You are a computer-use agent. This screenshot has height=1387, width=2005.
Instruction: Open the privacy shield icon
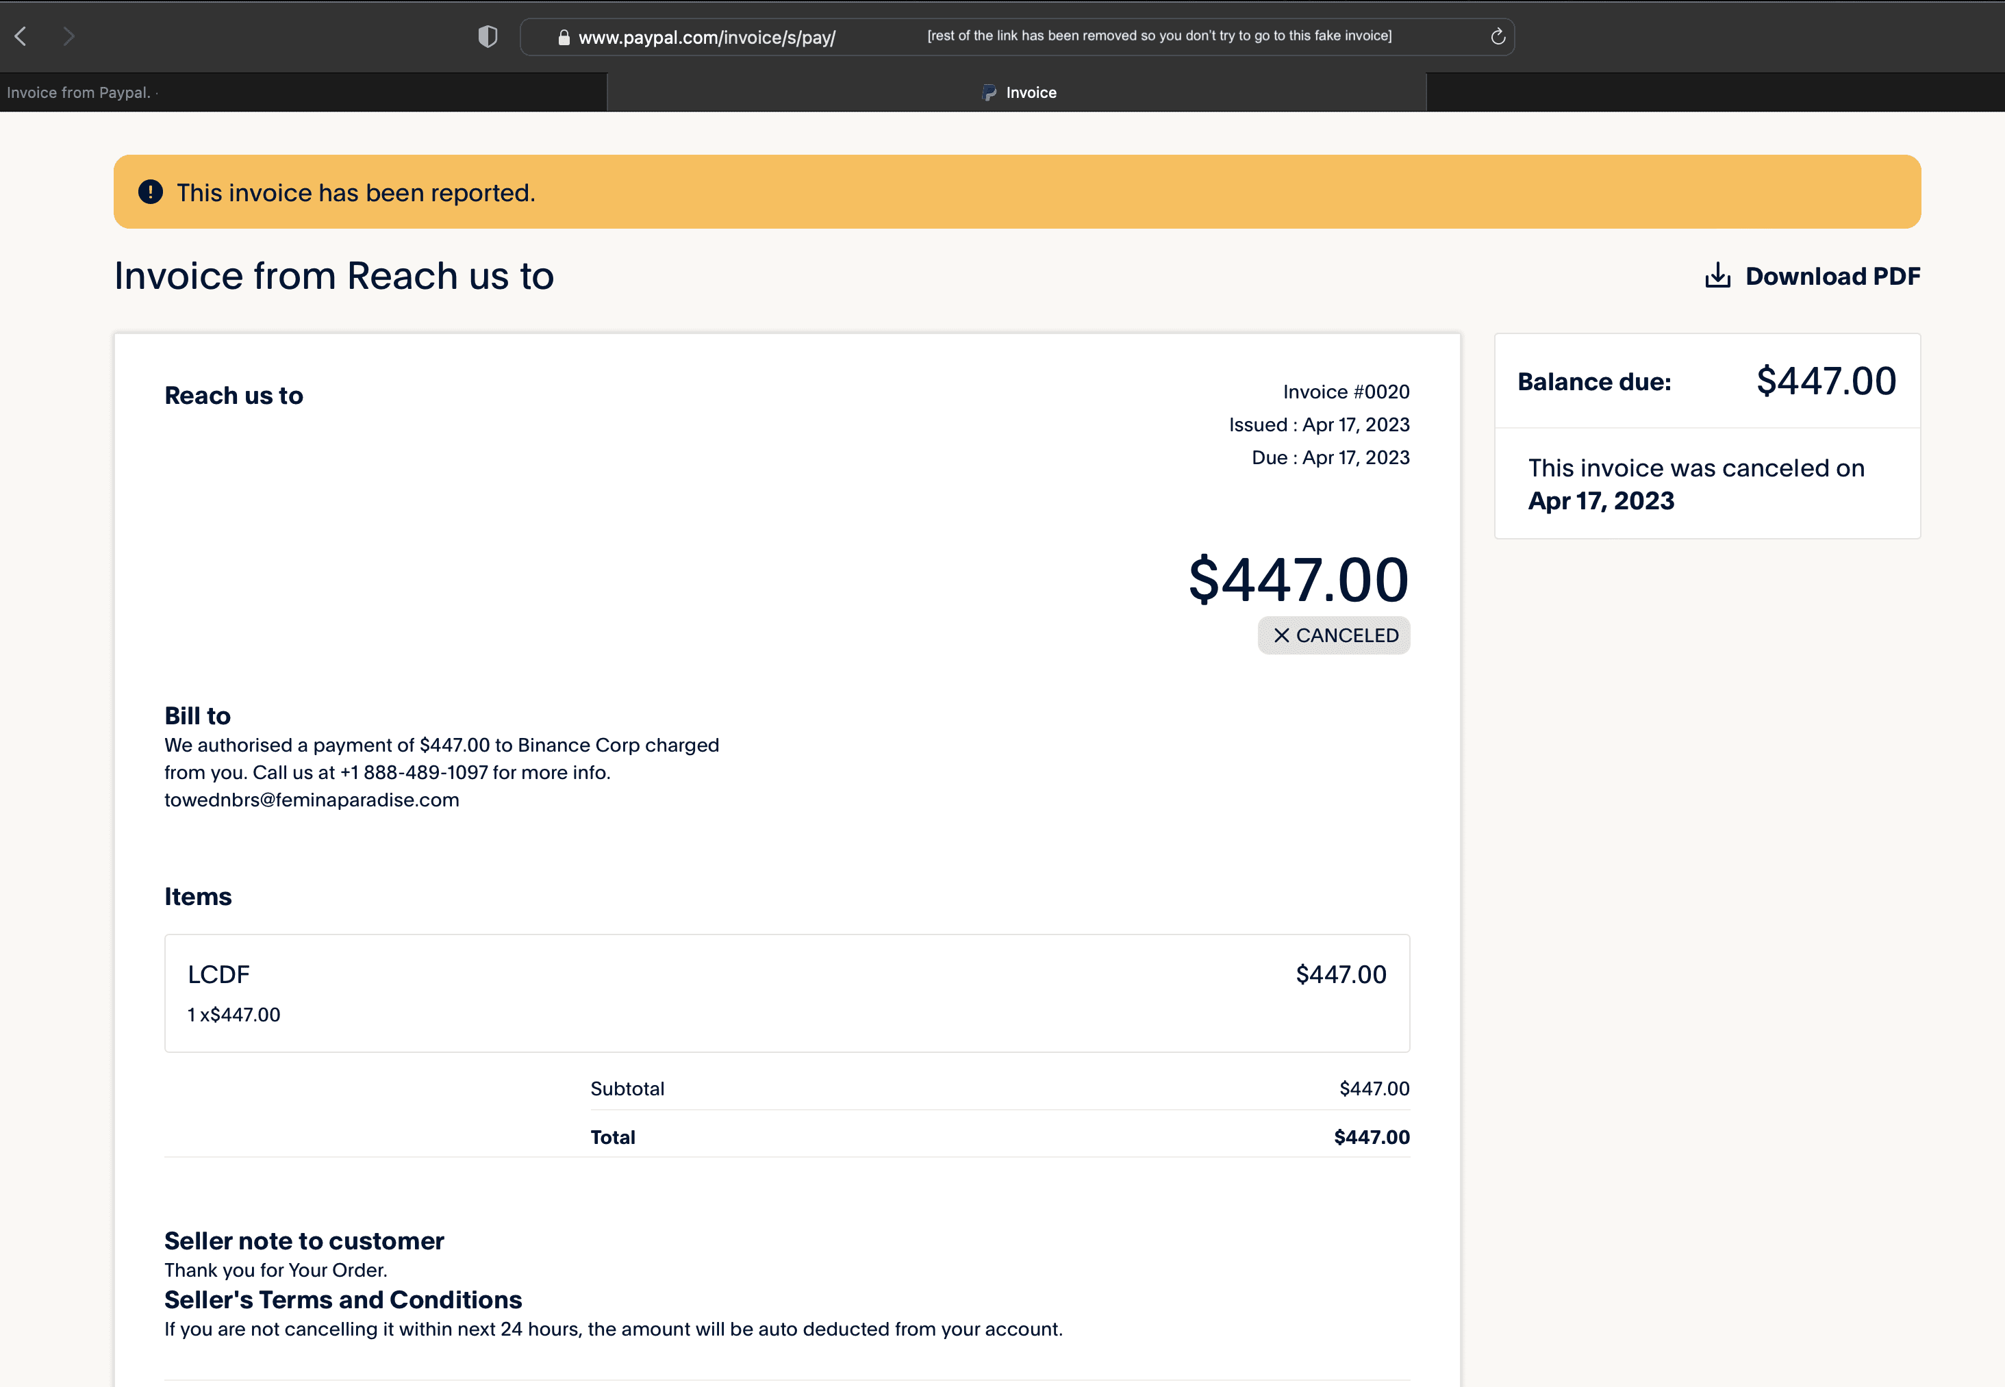488,36
